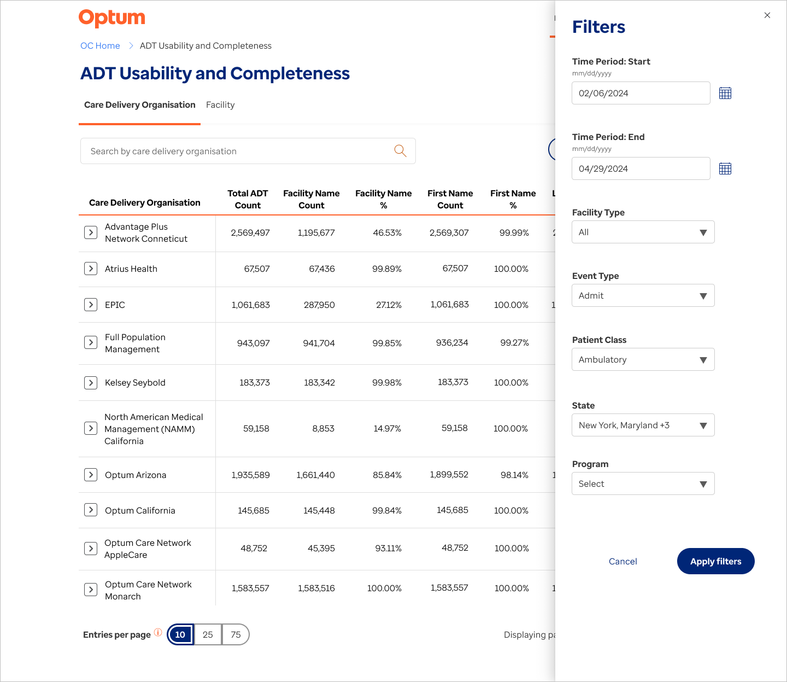Open the calendar picker for Time Period Start
The height and width of the screenshot is (682, 787).
(725, 93)
